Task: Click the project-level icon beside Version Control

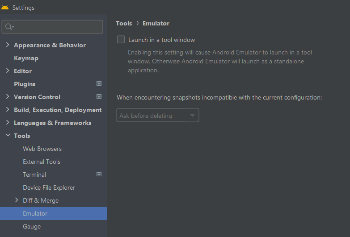Action: pos(99,96)
